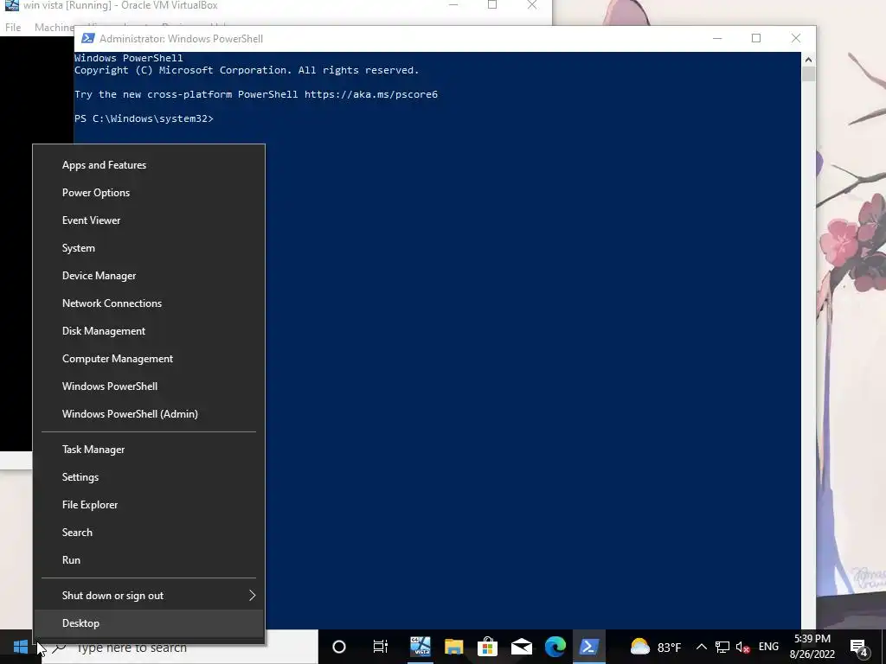This screenshot has height=664, width=886.
Task: Click the PowerShell scrollbar thumb
Action: (x=808, y=74)
